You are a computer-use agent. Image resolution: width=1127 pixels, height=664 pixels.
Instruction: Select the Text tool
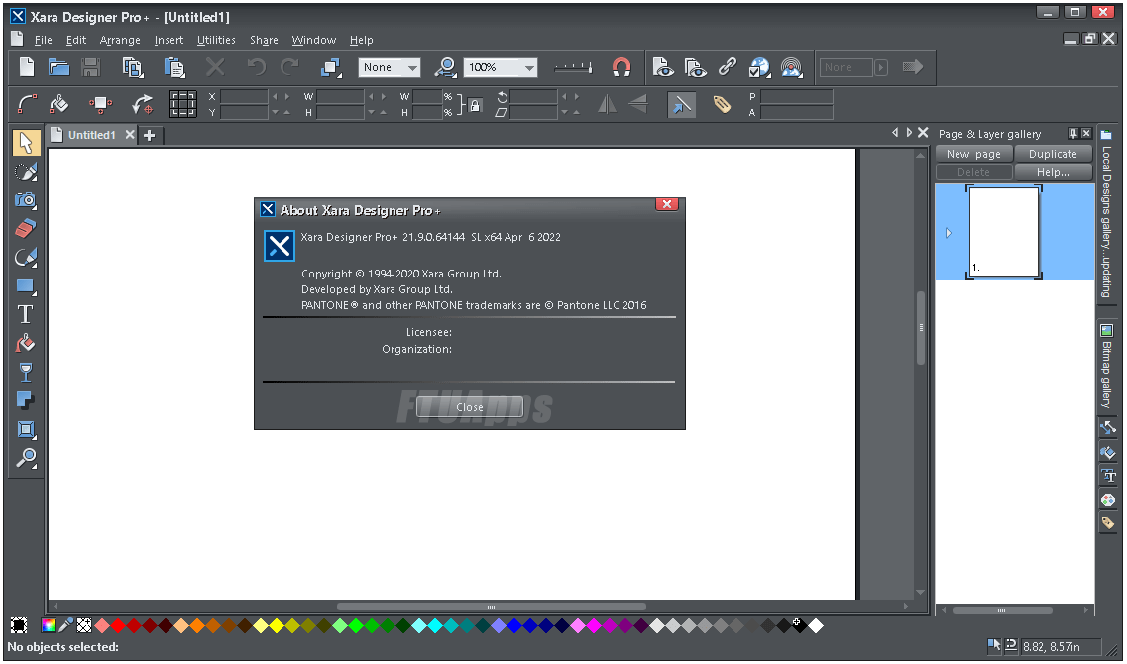point(26,315)
